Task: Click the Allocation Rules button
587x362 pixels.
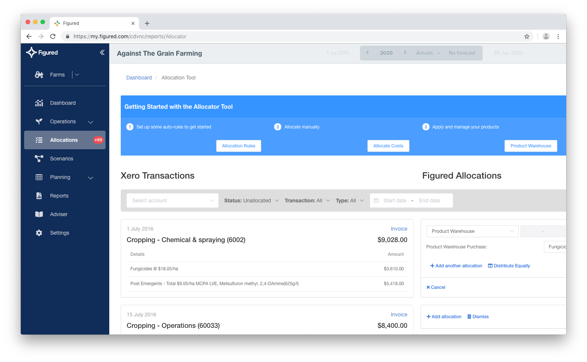Action: click(239, 146)
